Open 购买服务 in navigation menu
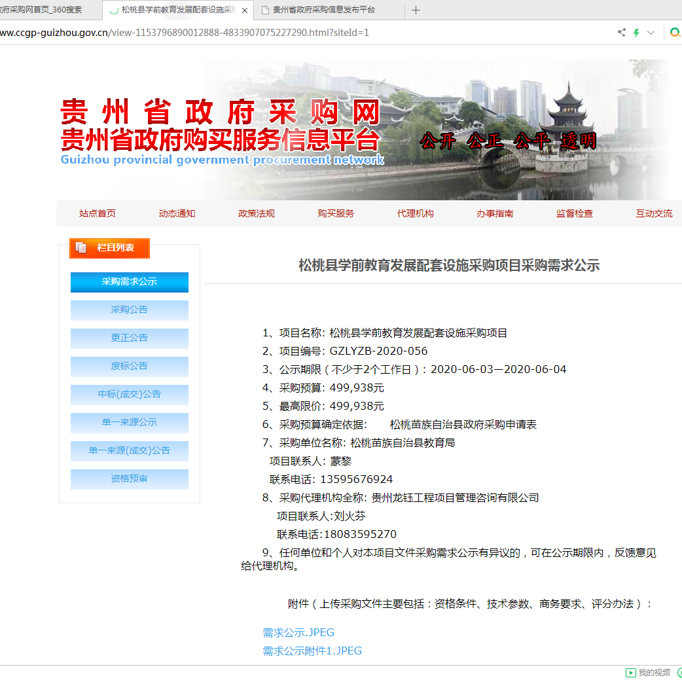Viewport: 682px width, 680px height. pos(336,213)
